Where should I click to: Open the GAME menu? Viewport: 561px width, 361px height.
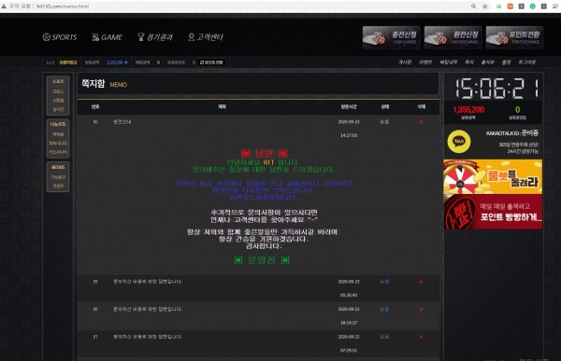107,37
